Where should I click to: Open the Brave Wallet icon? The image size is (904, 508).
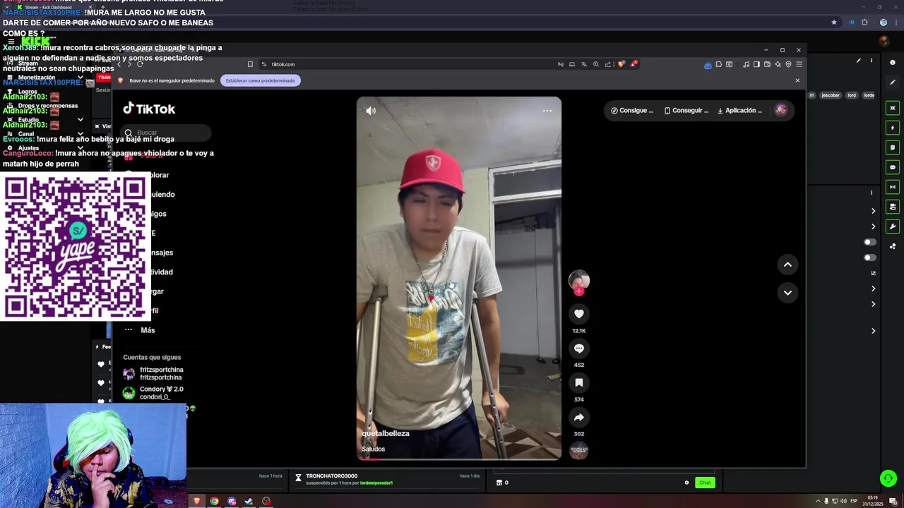coord(767,64)
